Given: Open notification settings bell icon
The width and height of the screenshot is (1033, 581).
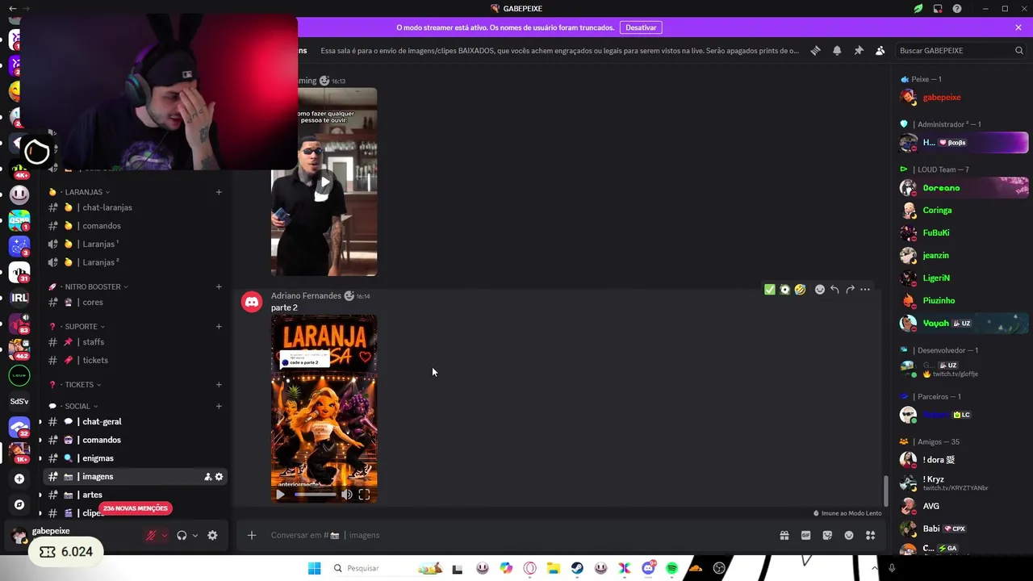Looking at the screenshot, I should [x=837, y=50].
